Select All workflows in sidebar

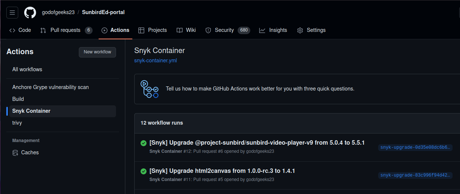pyautogui.click(x=27, y=69)
